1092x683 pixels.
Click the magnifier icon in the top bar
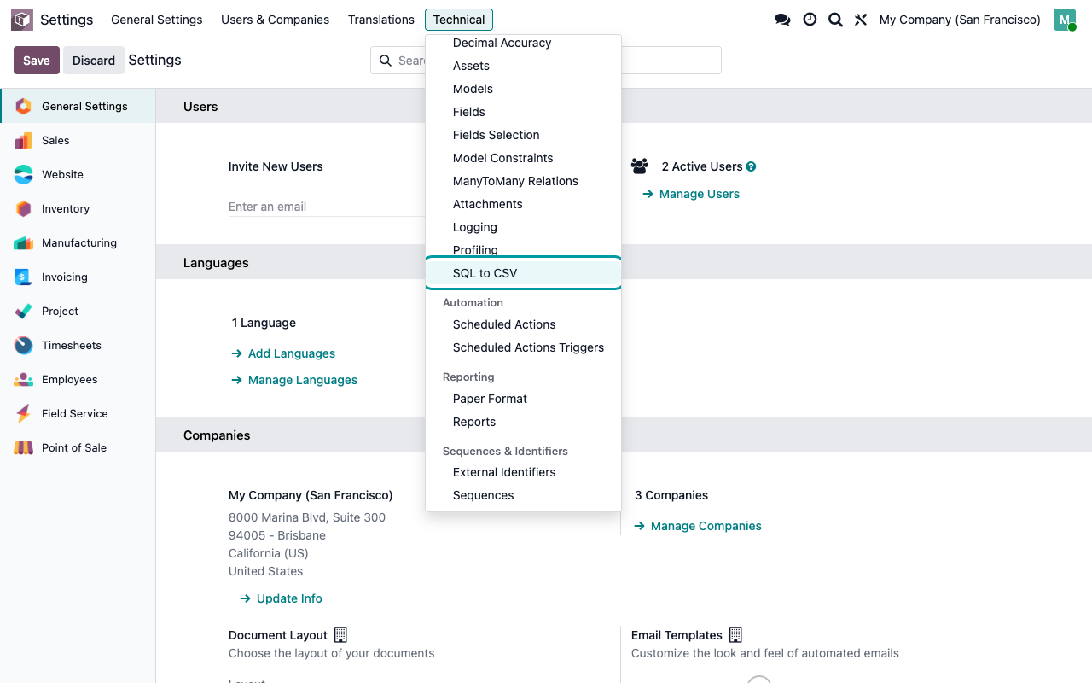tap(835, 20)
